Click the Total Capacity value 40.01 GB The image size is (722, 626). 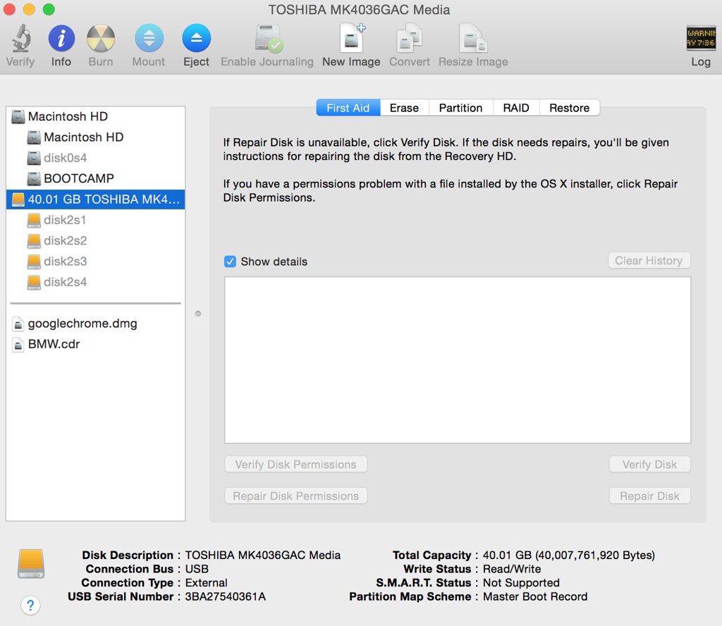coord(569,555)
